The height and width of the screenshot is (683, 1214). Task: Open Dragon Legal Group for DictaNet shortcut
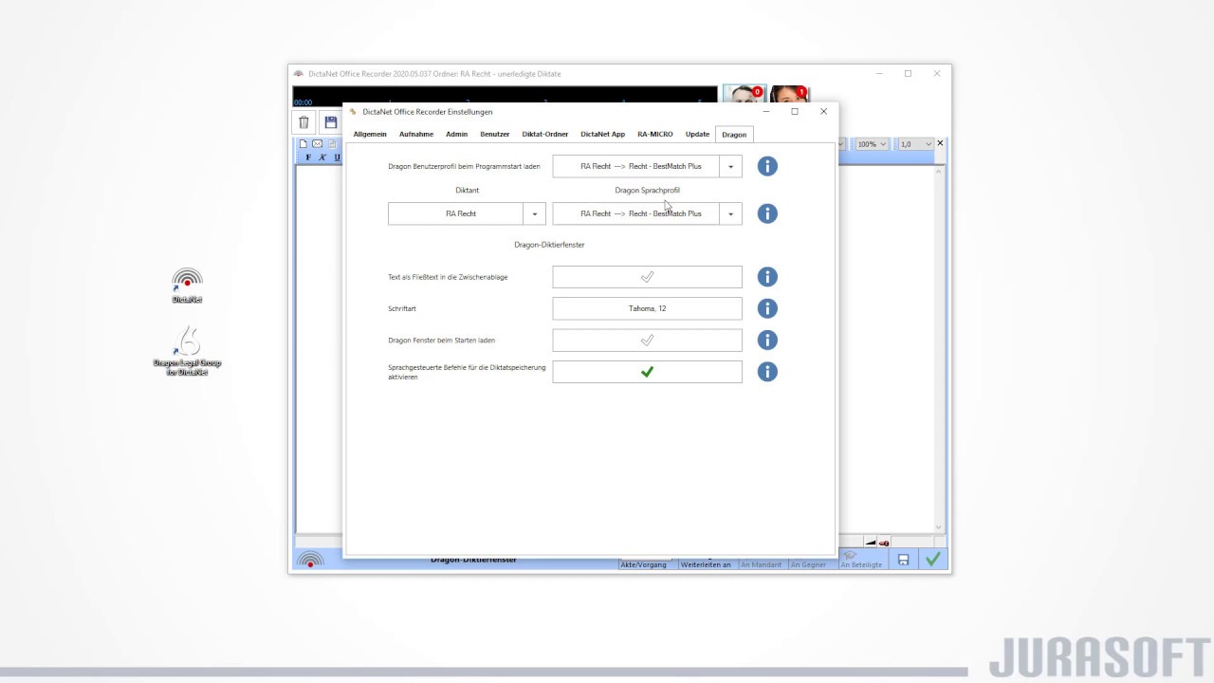(187, 351)
